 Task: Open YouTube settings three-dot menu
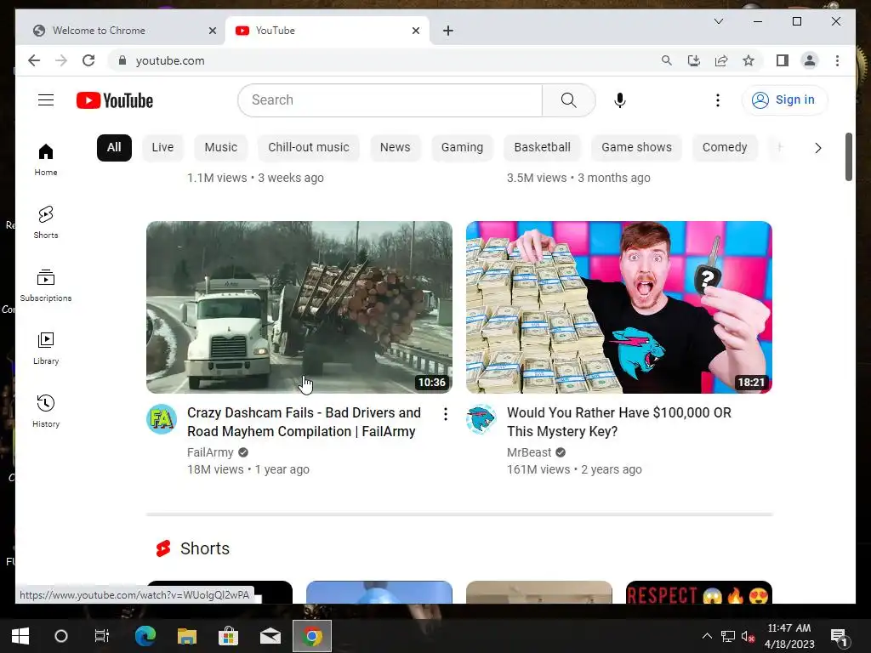(718, 100)
